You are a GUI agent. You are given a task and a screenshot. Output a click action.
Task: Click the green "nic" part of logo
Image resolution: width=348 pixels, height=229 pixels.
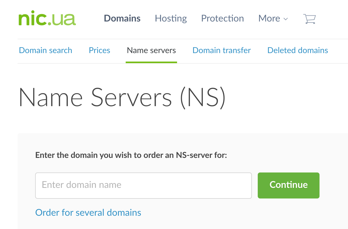(x=33, y=19)
